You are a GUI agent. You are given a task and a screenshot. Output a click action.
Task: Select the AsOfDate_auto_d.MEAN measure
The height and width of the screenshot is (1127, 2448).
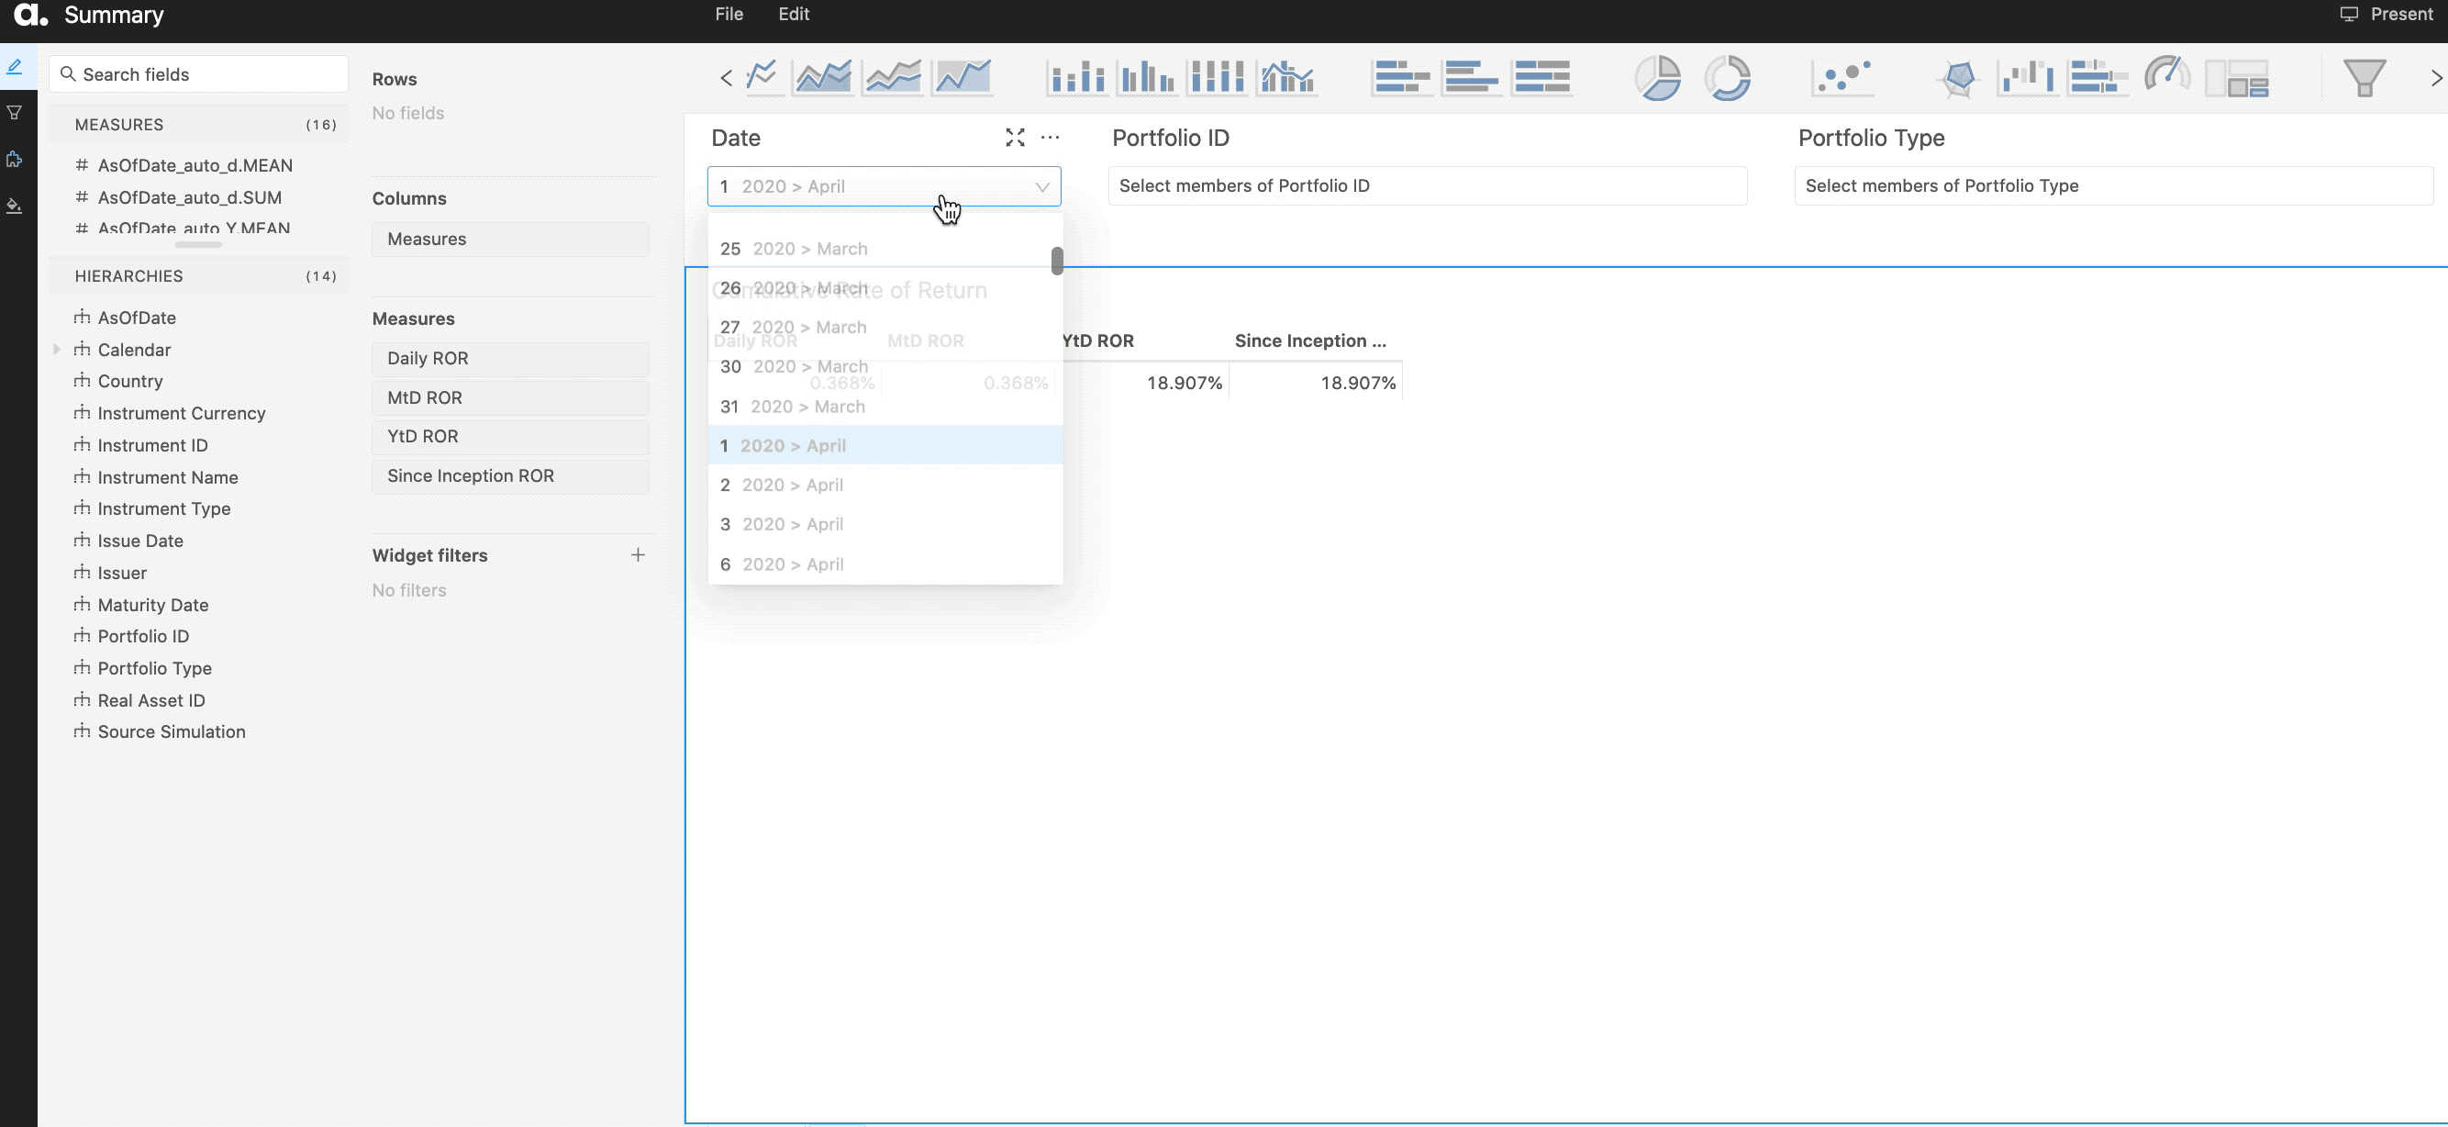click(x=195, y=165)
